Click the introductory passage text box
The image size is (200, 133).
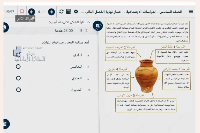coord(147,32)
